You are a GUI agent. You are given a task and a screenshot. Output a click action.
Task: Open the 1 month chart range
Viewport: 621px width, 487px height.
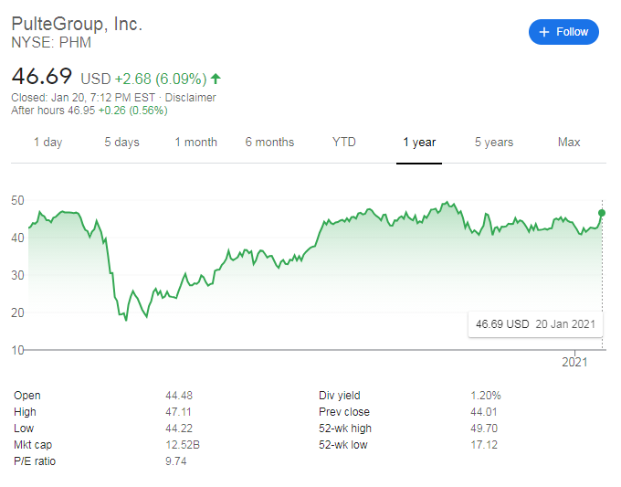click(196, 142)
